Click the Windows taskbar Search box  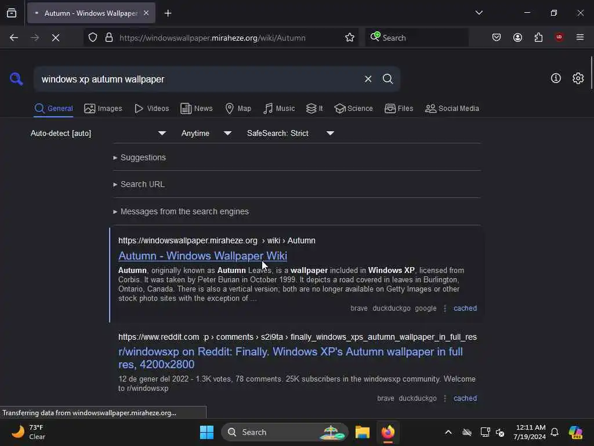(284, 432)
